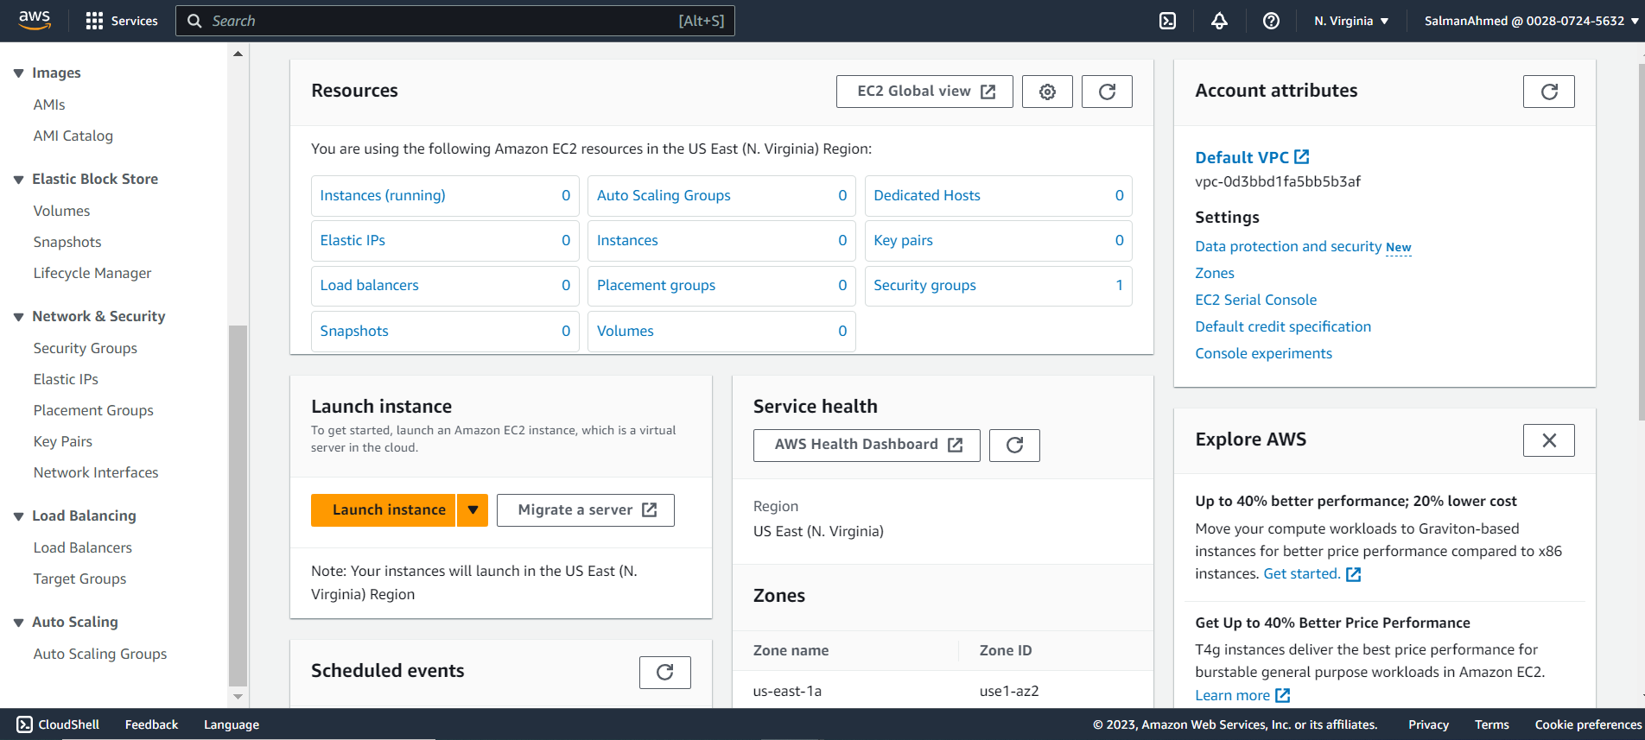This screenshot has width=1645, height=740.
Task: Click Feedback in the footer
Action: (x=151, y=724)
